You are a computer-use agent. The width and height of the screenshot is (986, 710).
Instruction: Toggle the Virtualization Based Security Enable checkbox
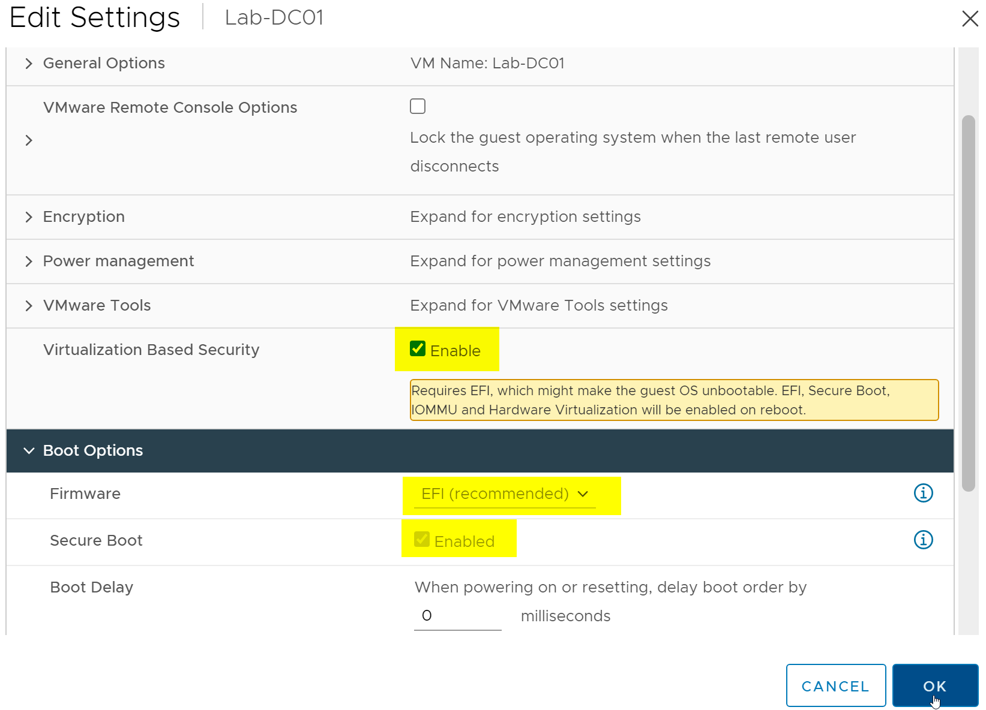[418, 349]
